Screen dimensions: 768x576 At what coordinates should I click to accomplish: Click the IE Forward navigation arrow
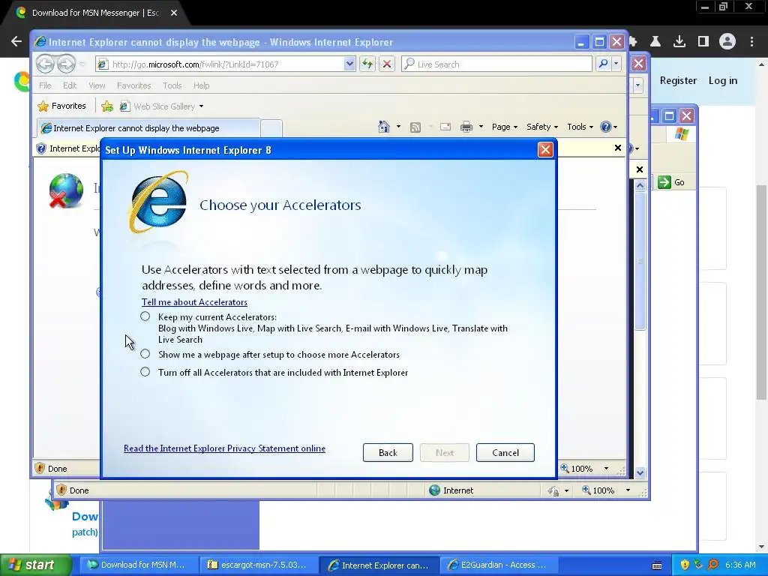pos(66,64)
